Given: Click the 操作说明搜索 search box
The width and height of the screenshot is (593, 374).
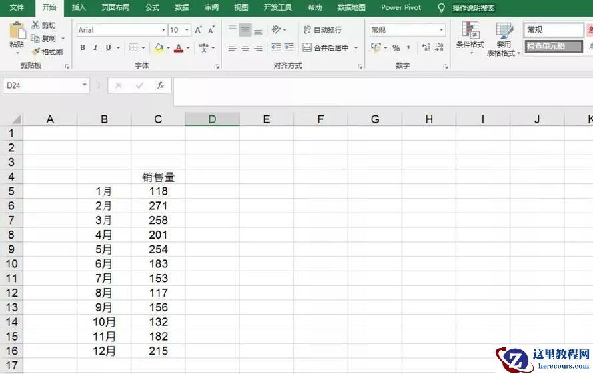Looking at the screenshot, I should point(474,7).
